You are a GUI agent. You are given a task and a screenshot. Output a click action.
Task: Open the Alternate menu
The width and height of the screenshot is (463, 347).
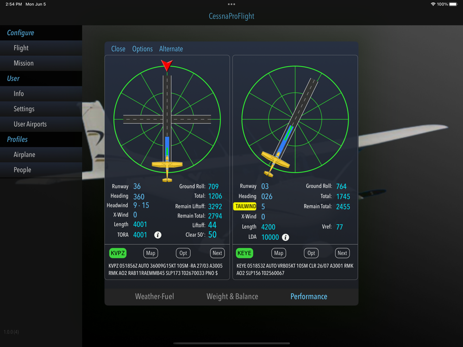171,49
